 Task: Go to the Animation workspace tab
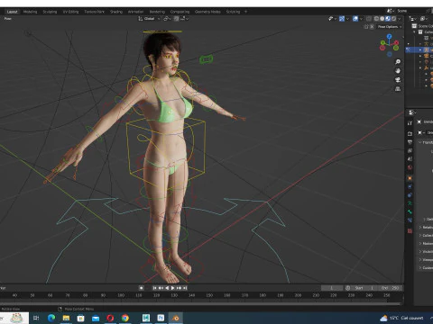pyautogui.click(x=135, y=12)
